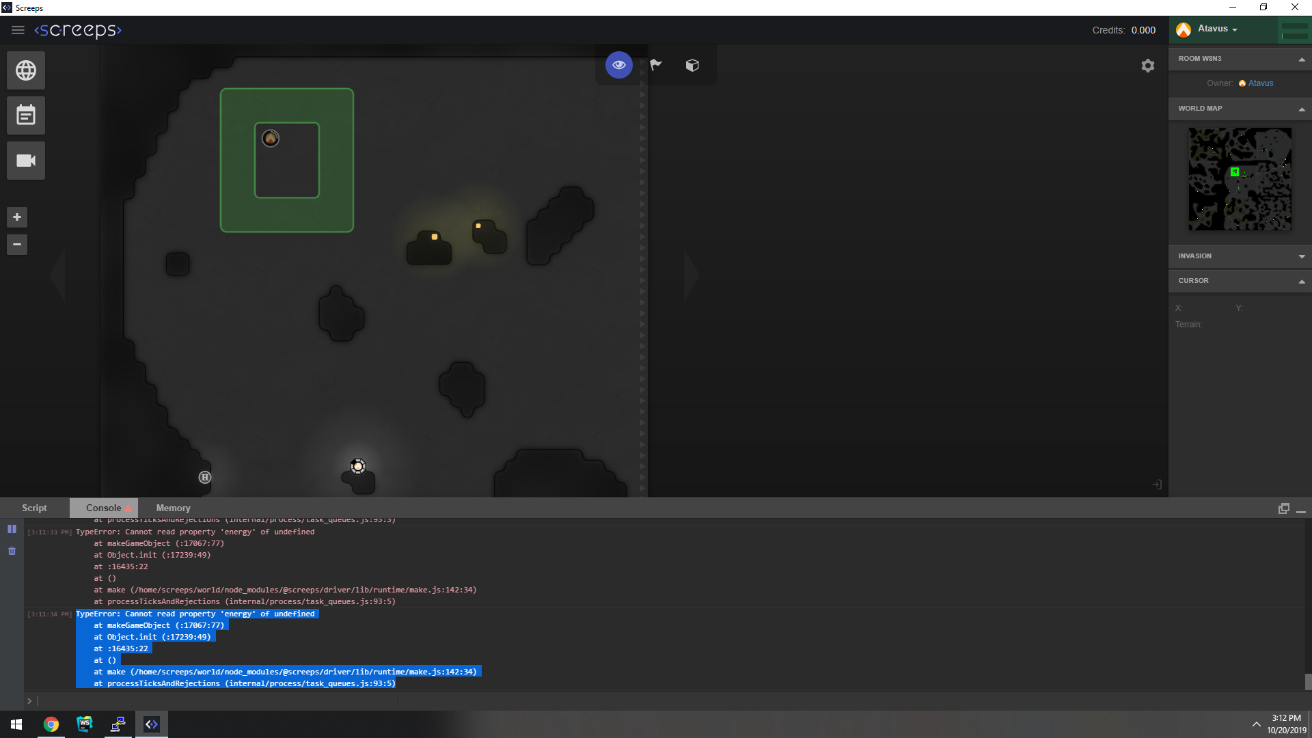The width and height of the screenshot is (1312, 738).
Task: Click the zoom in plus button
Action: pos(16,216)
